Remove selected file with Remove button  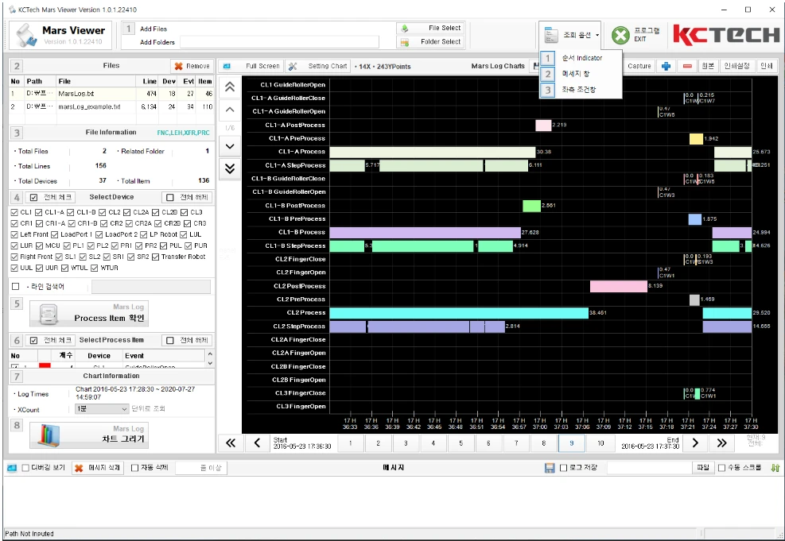(192, 66)
